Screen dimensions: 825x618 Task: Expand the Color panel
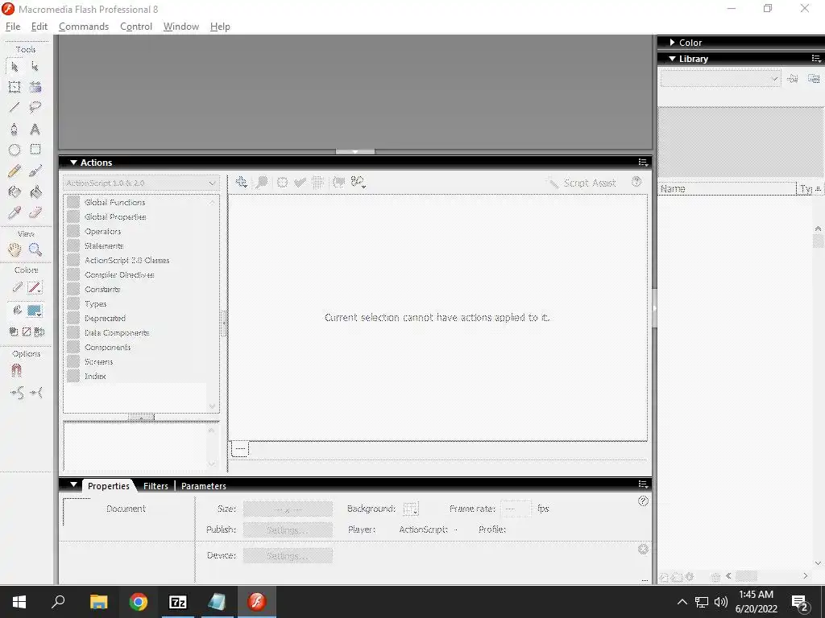pyautogui.click(x=673, y=42)
